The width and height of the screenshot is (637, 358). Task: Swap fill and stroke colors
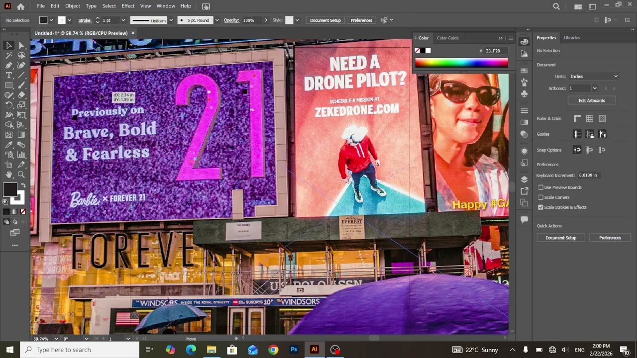pyautogui.click(x=23, y=185)
